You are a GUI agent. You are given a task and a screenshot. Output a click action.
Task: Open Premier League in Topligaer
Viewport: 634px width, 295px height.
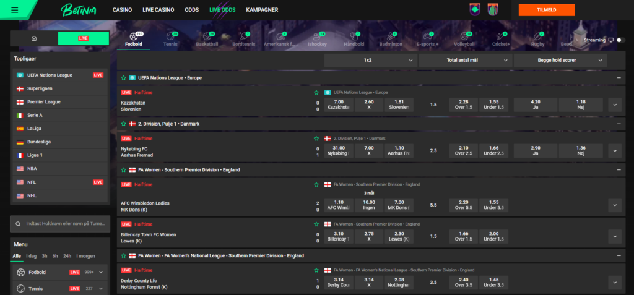pos(60,102)
